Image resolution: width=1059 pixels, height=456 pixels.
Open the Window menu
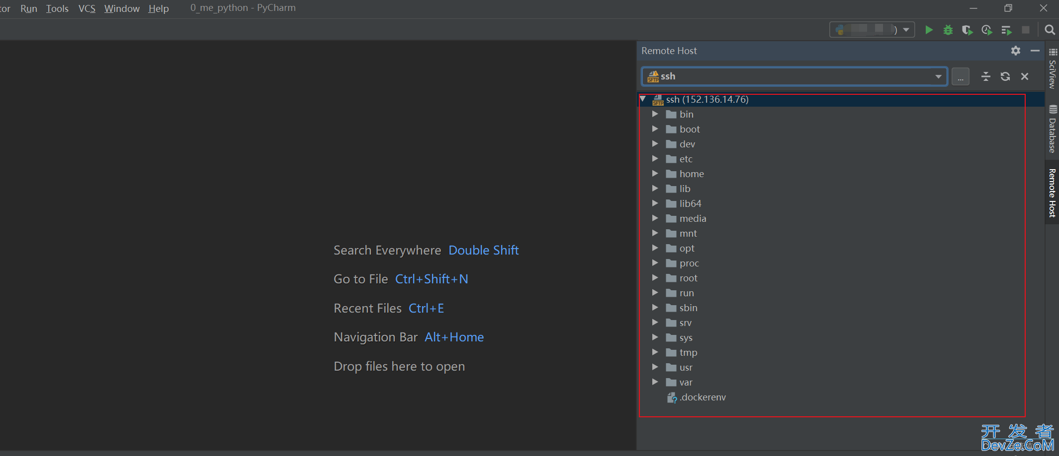122,8
